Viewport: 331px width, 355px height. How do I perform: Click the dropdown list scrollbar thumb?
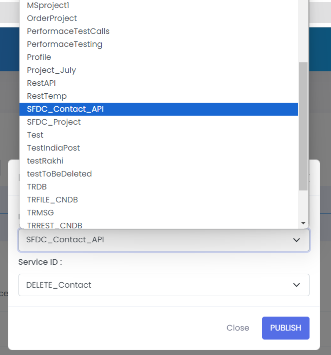pos(303,126)
